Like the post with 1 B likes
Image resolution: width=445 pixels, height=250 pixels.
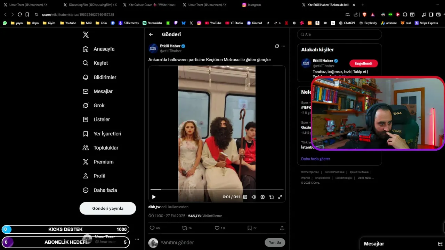tap(220, 228)
